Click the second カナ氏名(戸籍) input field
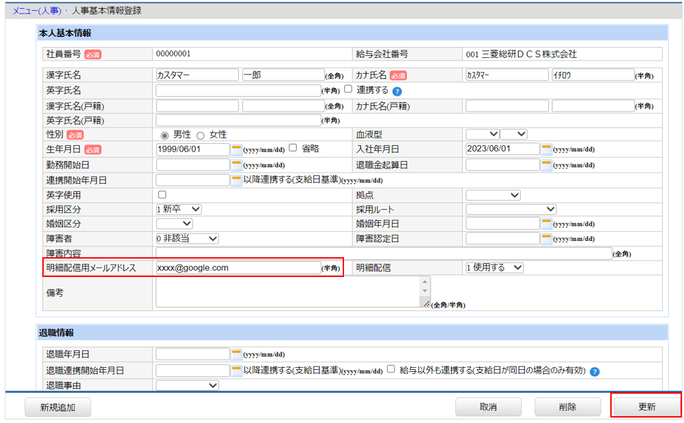Screen dimensions: 684x423 click(x=593, y=106)
